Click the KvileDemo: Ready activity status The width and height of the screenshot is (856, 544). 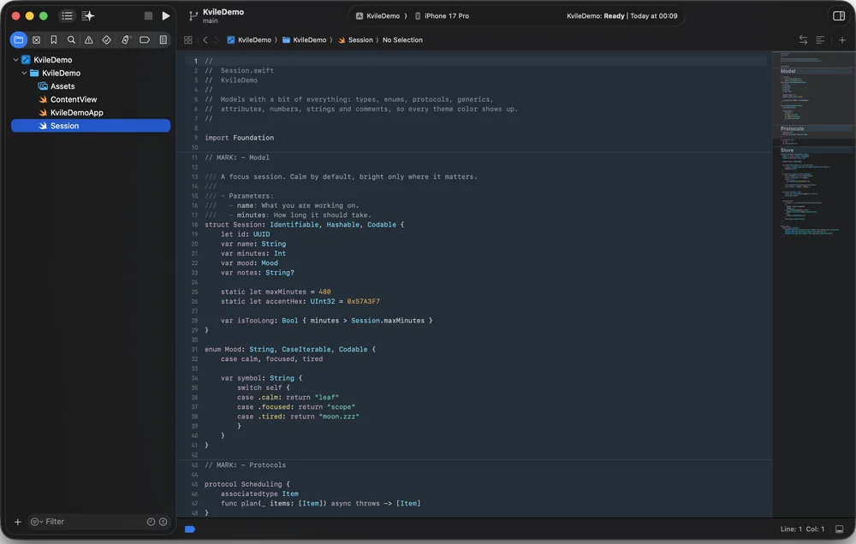[621, 15]
